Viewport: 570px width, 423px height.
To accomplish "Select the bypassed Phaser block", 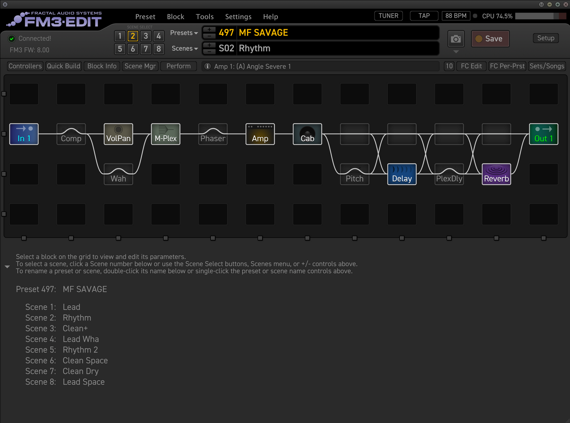I will (x=213, y=134).
